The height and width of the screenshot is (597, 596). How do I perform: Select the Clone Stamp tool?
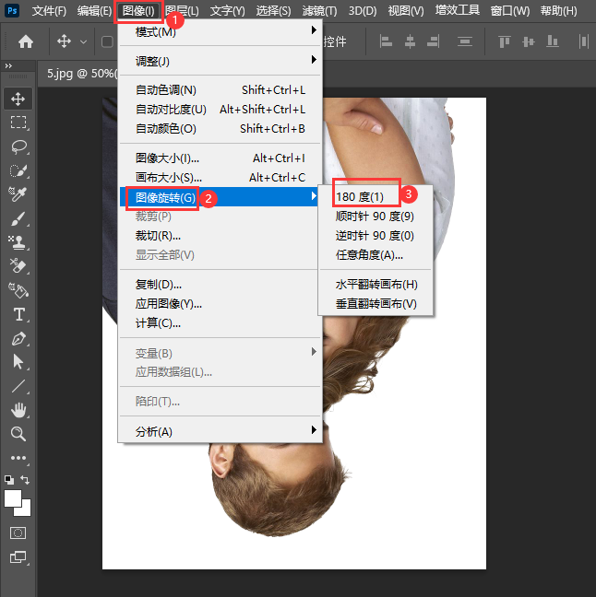[18, 242]
